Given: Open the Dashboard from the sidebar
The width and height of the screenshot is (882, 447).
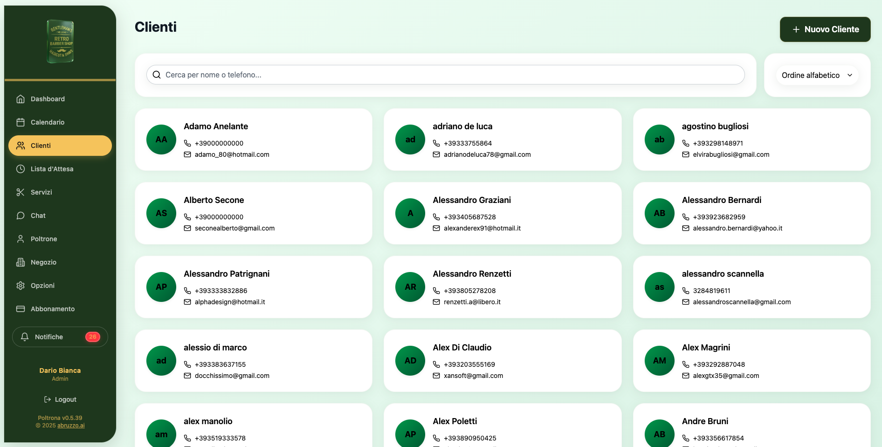Looking at the screenshot, I should [47, 98].
